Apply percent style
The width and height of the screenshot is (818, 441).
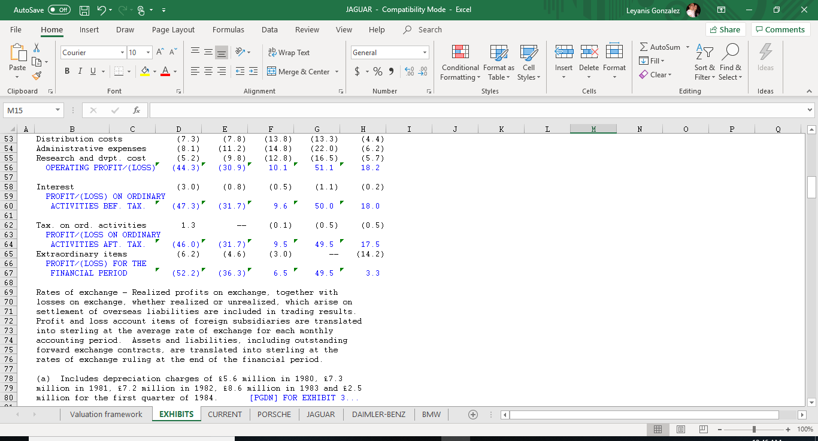tap(378, 71)
